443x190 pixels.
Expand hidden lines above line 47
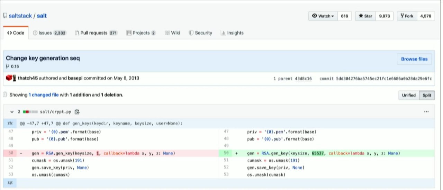click(10, 123)
